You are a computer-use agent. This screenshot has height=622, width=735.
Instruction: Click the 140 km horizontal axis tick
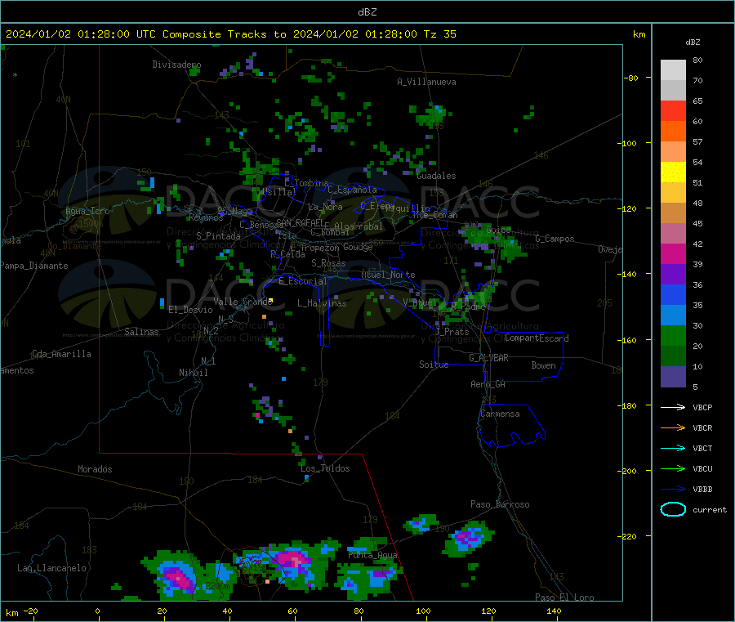[x=554, y=611]
